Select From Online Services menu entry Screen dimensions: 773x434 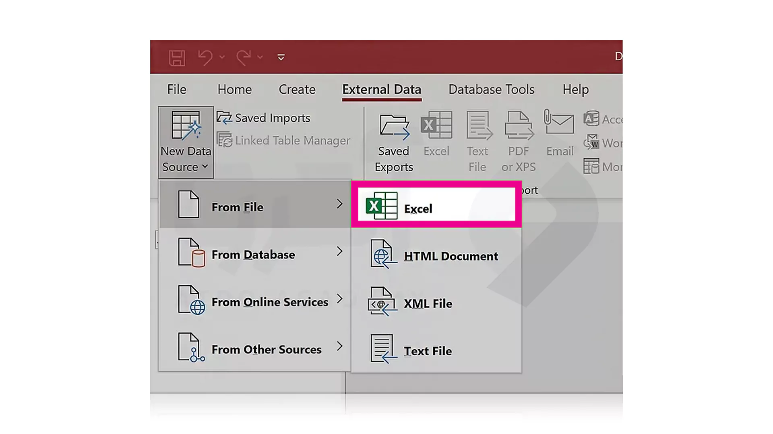point(255,299)
